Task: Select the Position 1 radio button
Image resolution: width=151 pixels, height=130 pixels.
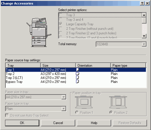Action: (77, 112)
